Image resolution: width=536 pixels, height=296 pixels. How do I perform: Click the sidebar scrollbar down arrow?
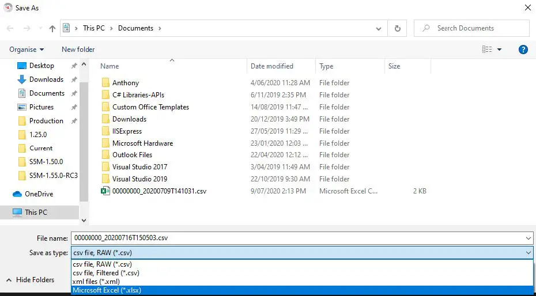[84, 220]
